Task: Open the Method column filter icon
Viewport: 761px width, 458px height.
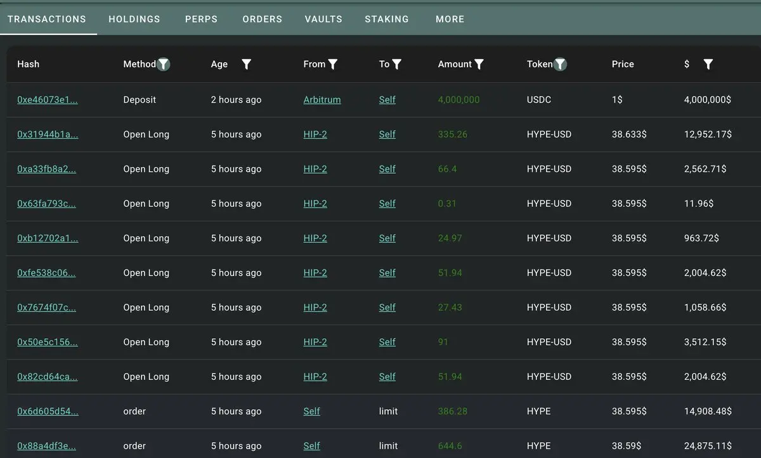Action: tap(164, 64)
